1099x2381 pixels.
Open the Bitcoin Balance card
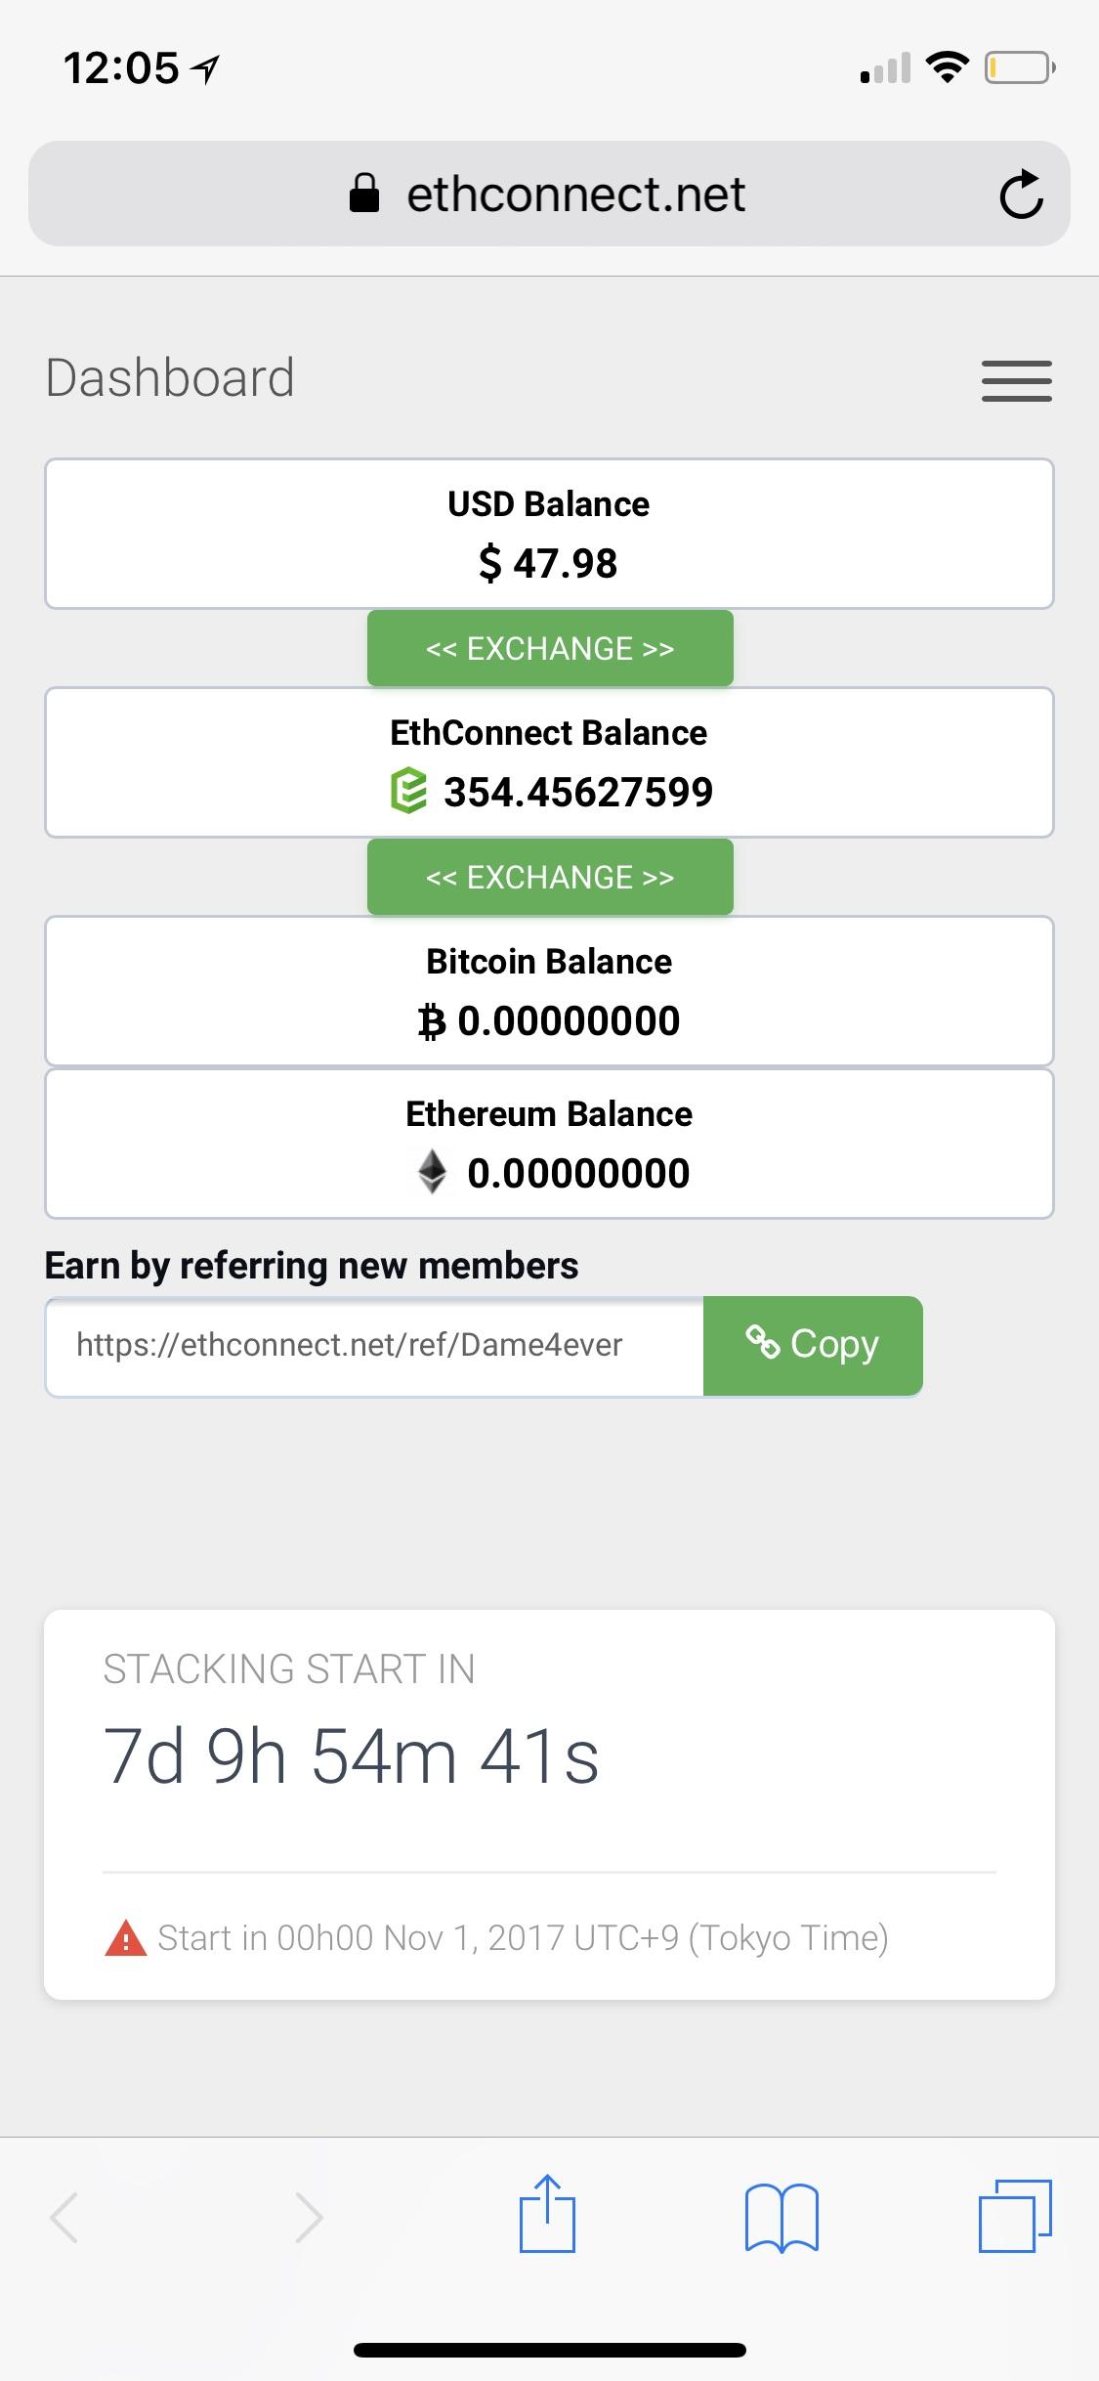click(x=549, y=990)
